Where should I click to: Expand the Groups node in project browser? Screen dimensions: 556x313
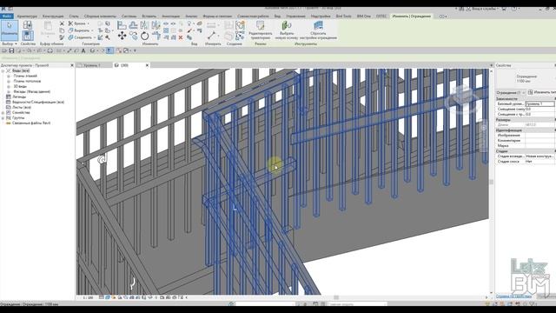[3, 118]
